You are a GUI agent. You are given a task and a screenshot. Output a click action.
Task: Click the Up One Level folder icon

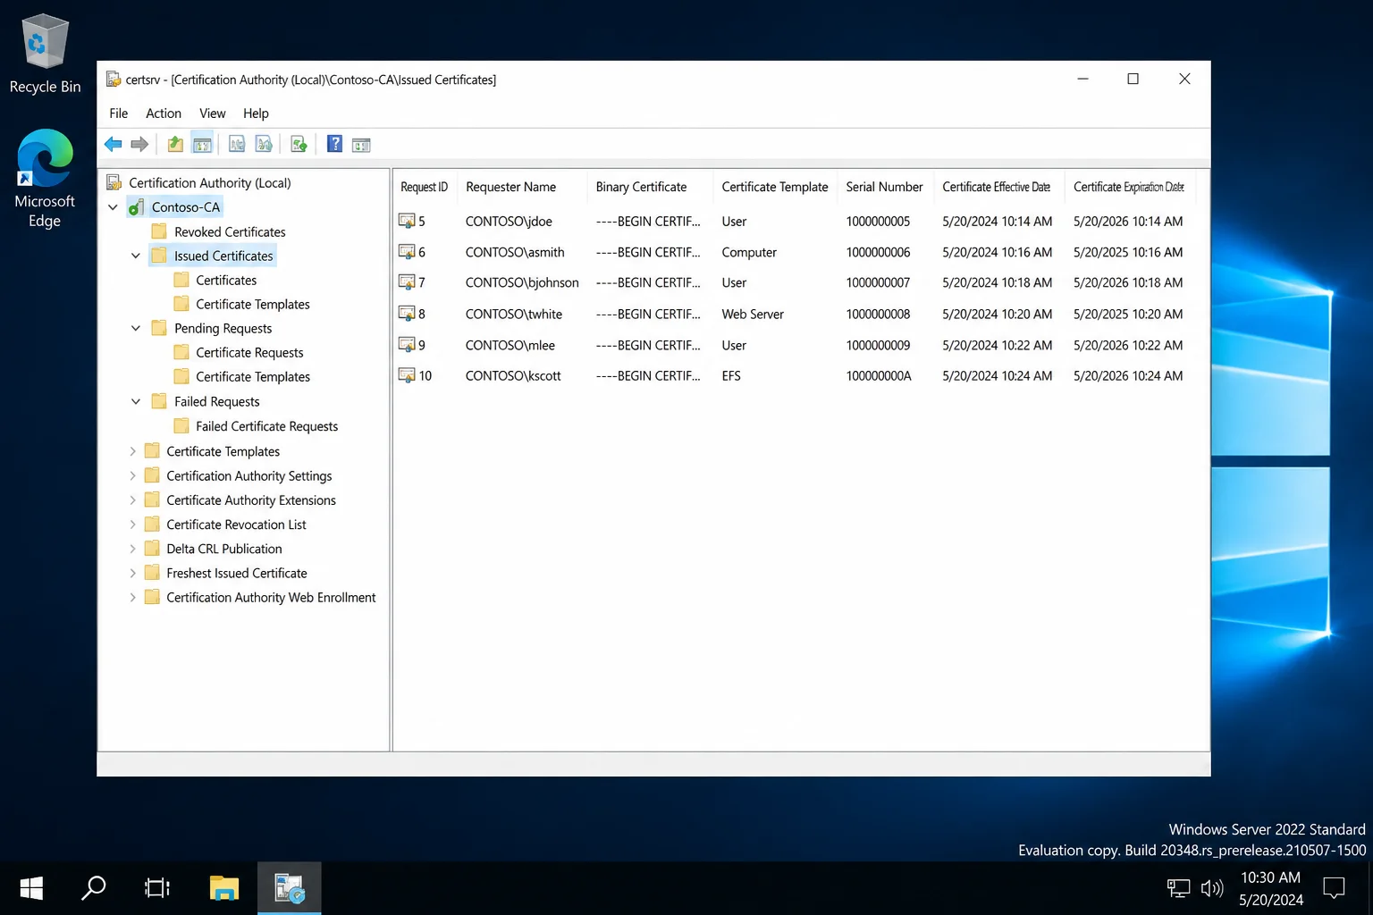click(x=175, y=144)
